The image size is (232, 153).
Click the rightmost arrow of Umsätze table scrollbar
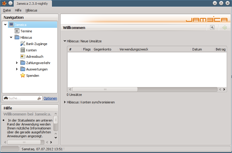pyautogui.click(x=224, y=89)
